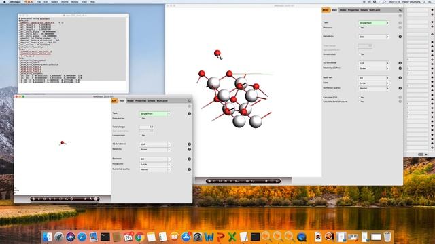The width and height of the screenshot is (435, 244).
Task: Open the Bonds menu
Action: pyautogui.click(x=75, y=1)
